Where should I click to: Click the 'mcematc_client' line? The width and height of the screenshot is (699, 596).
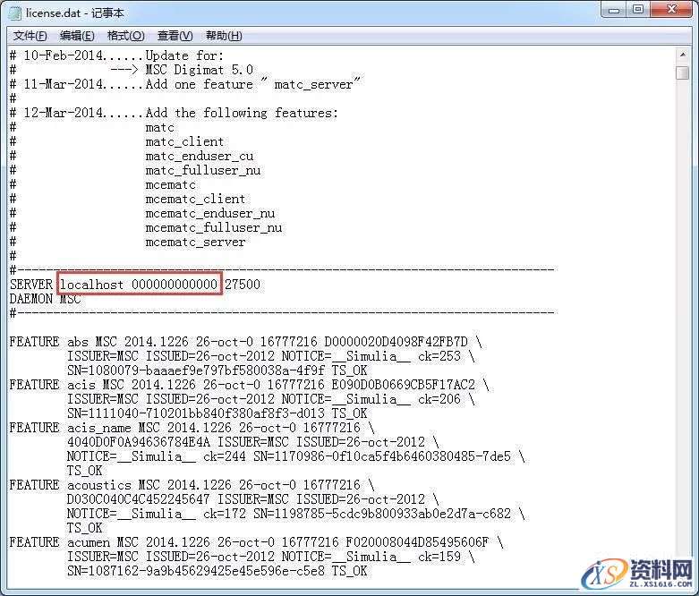(195, 199)
